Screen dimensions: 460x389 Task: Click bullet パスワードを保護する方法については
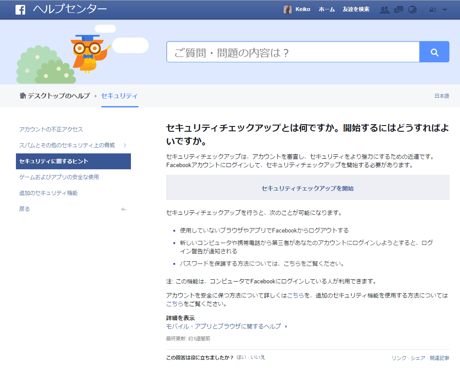[262, 263]
